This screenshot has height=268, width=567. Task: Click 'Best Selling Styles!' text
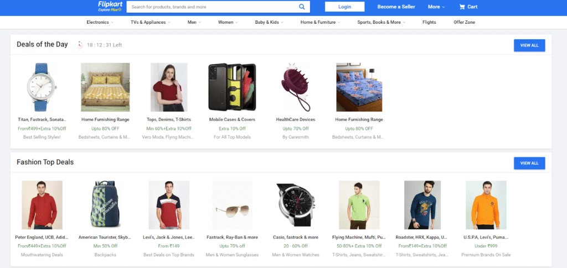(x=42, y=137)
